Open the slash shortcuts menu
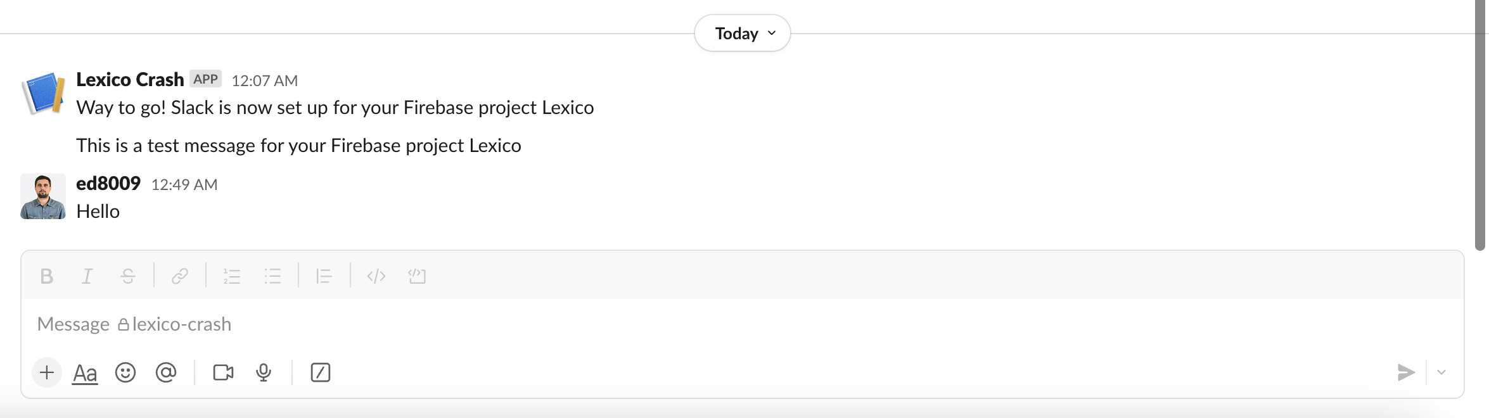Viewport: 1489px width, 418px height. (x=321, y=372)
